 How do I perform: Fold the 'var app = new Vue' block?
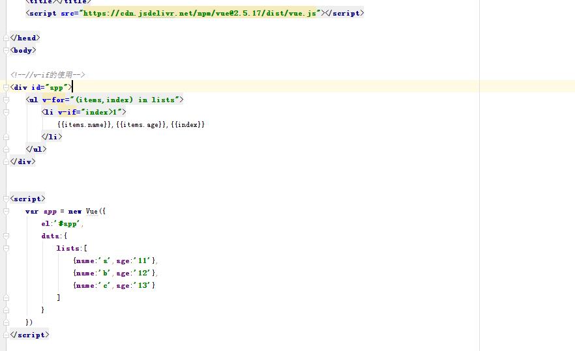(x=6, y=211)
